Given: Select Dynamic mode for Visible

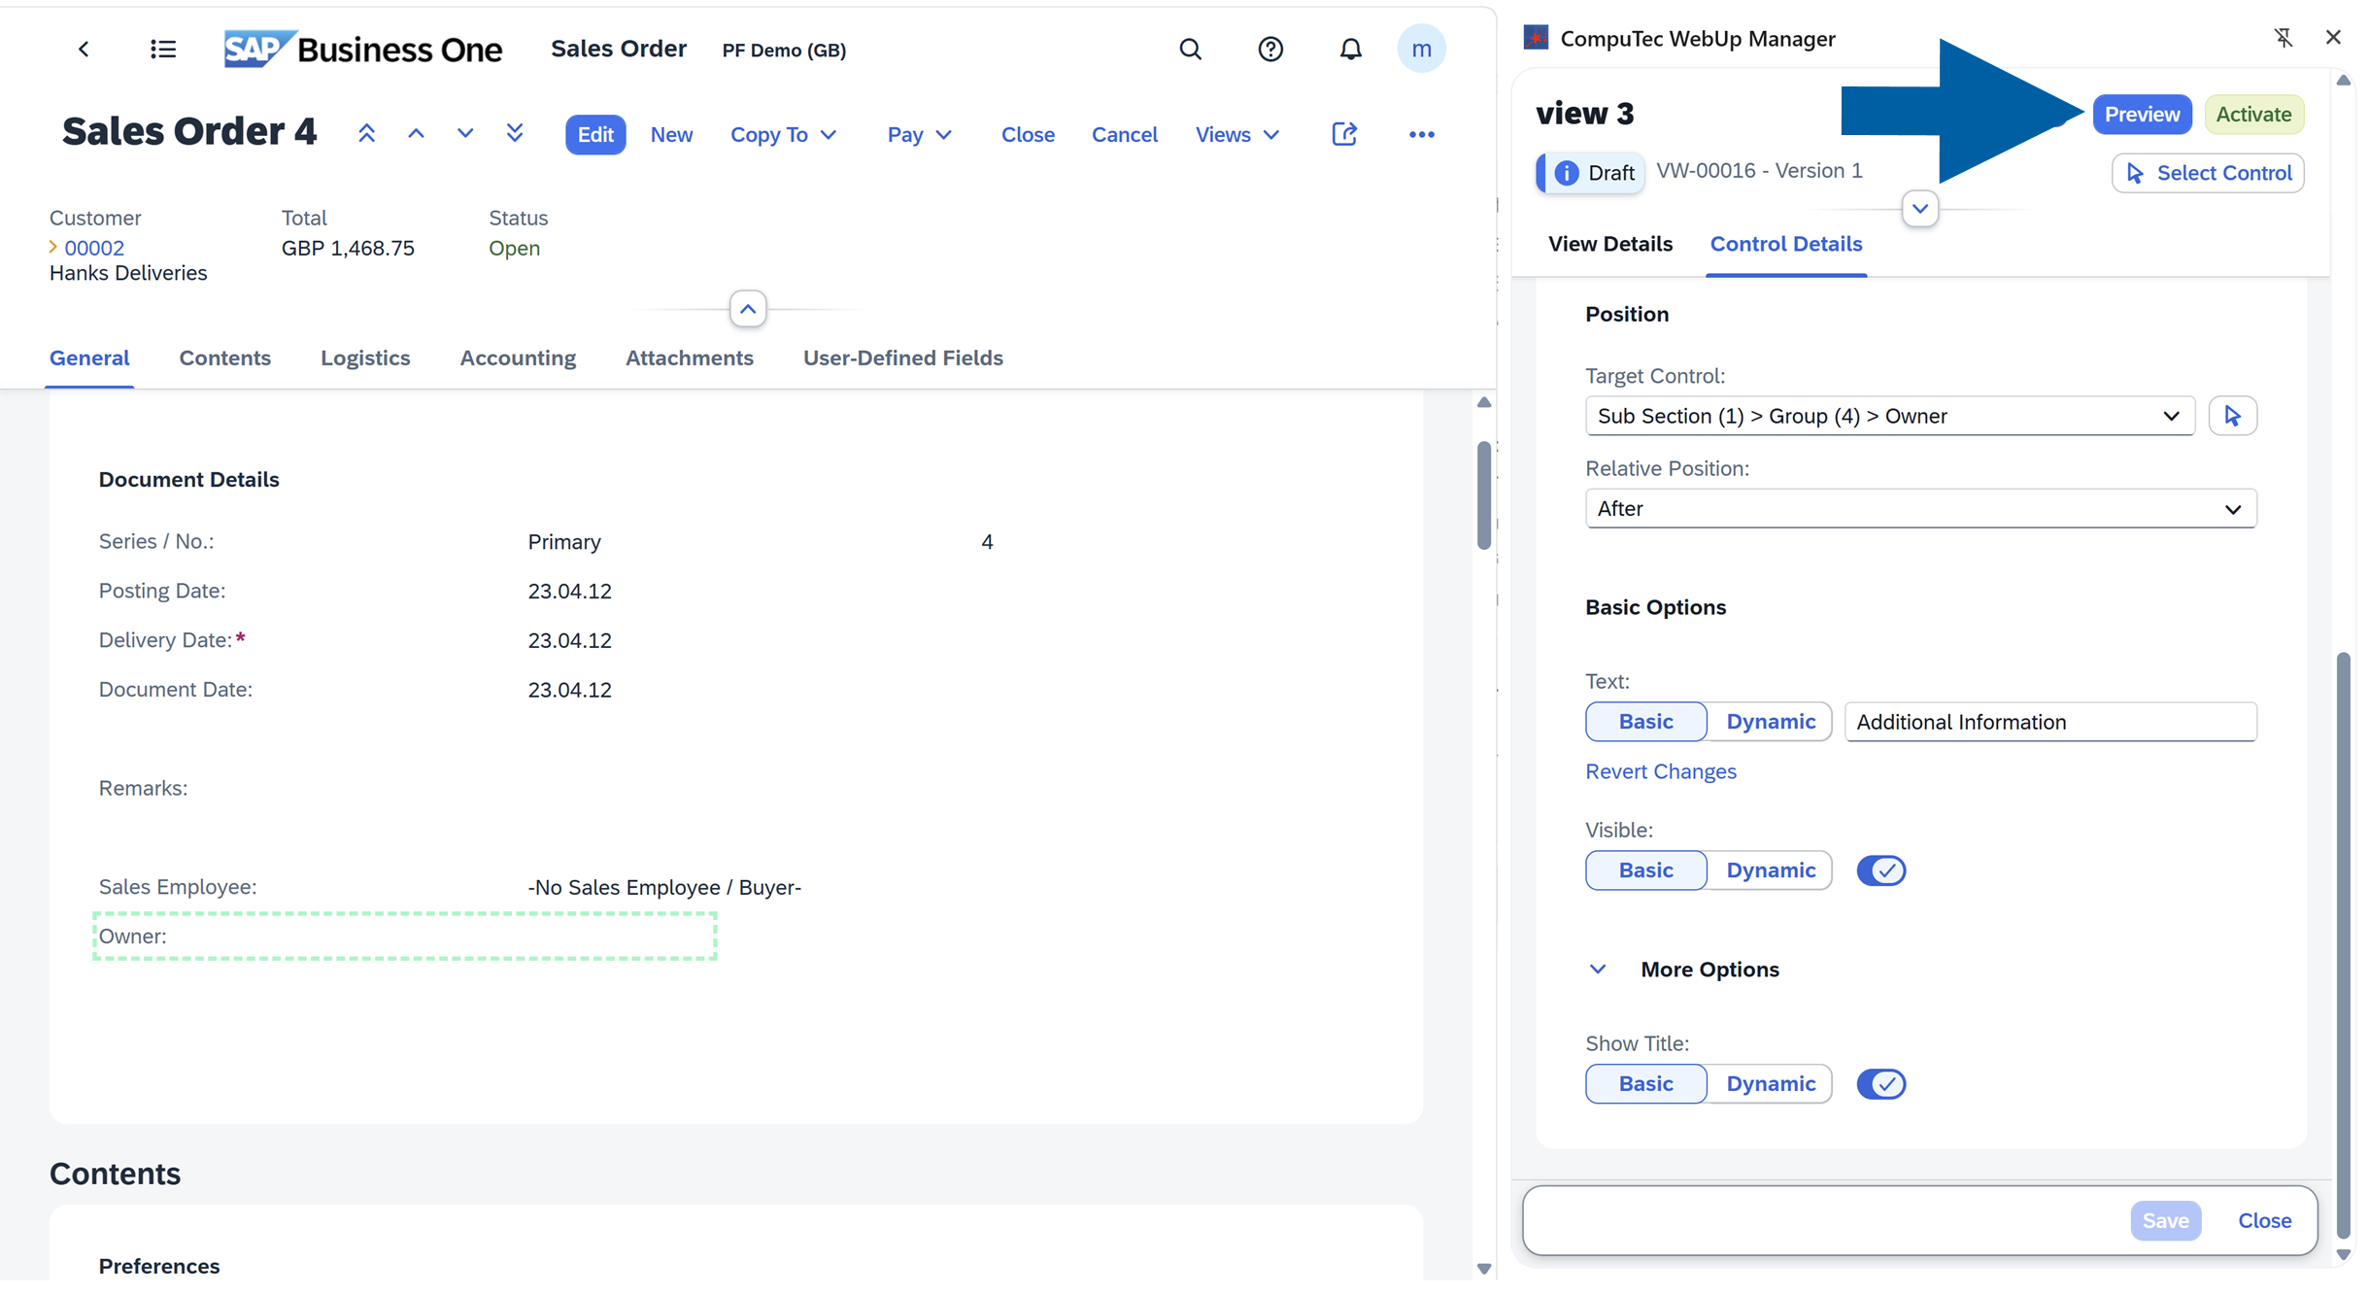Looking at the screenshot, I should tap(1770, 870).
